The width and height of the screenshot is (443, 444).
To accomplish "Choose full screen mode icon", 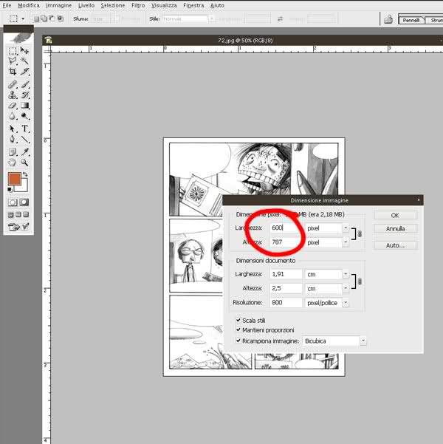I will coord(26,215).
